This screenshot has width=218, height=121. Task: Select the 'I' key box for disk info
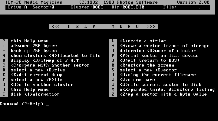(x=4, y=94)
